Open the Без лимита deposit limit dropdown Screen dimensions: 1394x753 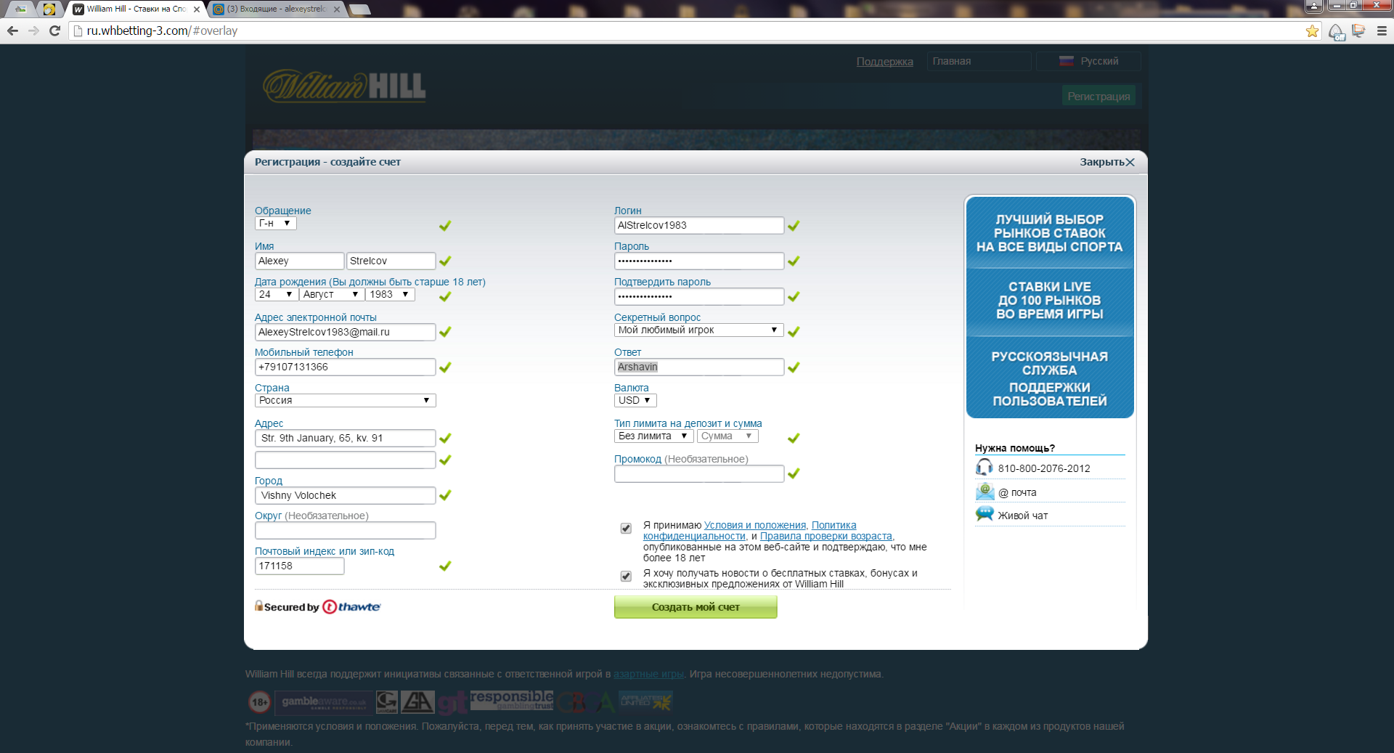(653, 436)
